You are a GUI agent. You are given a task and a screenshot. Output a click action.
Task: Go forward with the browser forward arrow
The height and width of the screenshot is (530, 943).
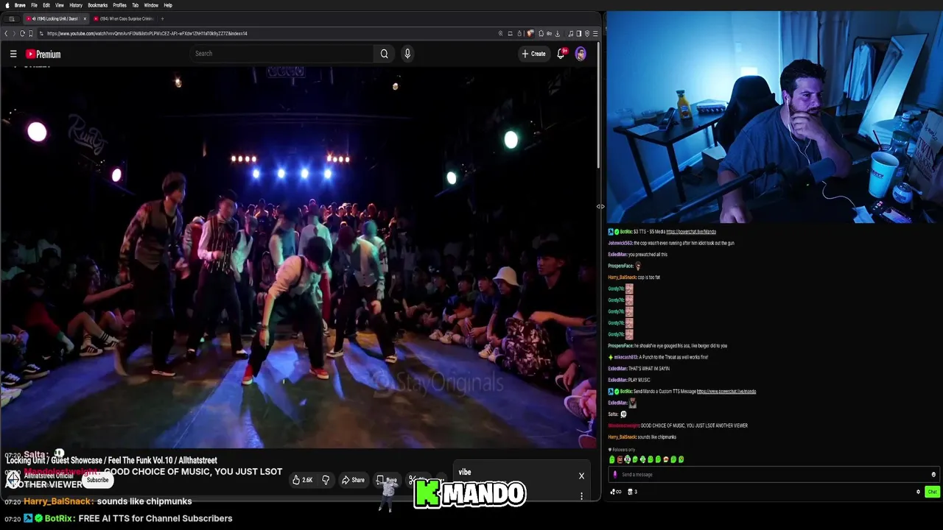(x=14, y=33)
